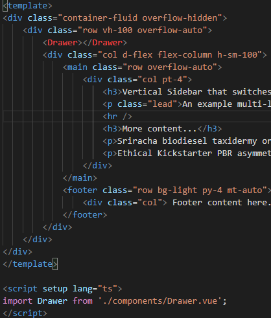The image size is (271, 318).
Task: Click the closing div tag after the paragraphs
Action: tap(97, 166)
